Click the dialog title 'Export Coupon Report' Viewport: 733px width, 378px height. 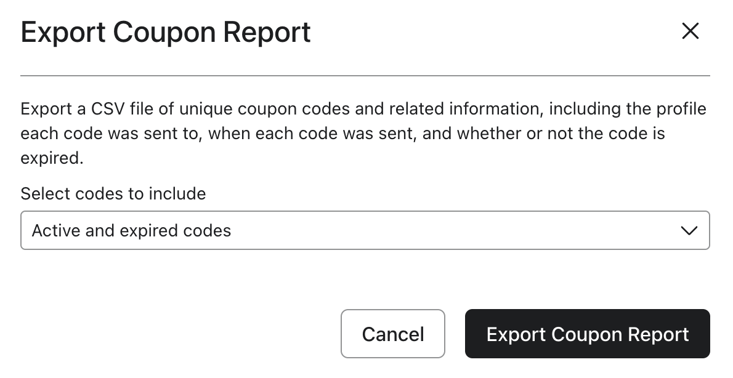pos(166,32)
